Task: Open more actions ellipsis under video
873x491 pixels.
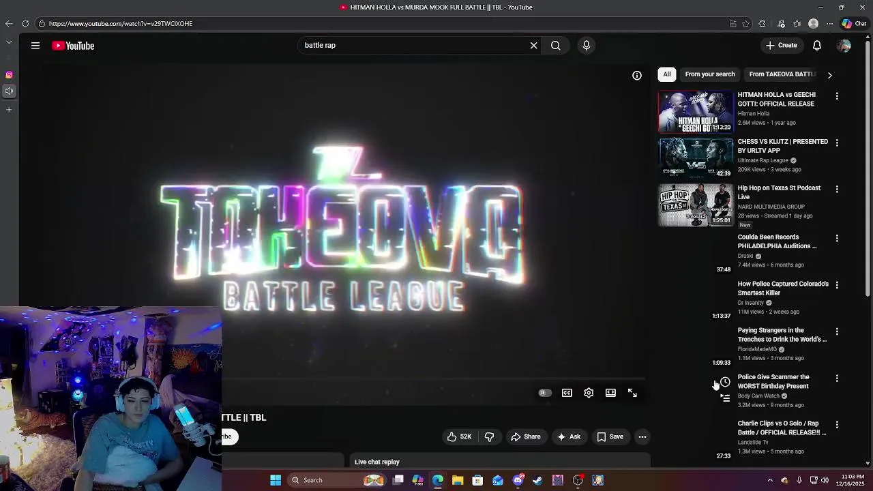Action: [x=642, y=436]
